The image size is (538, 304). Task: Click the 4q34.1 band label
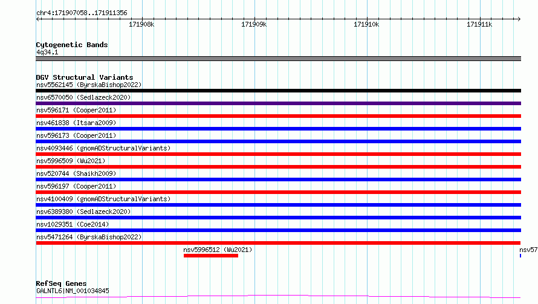click(x=47, y=52)
